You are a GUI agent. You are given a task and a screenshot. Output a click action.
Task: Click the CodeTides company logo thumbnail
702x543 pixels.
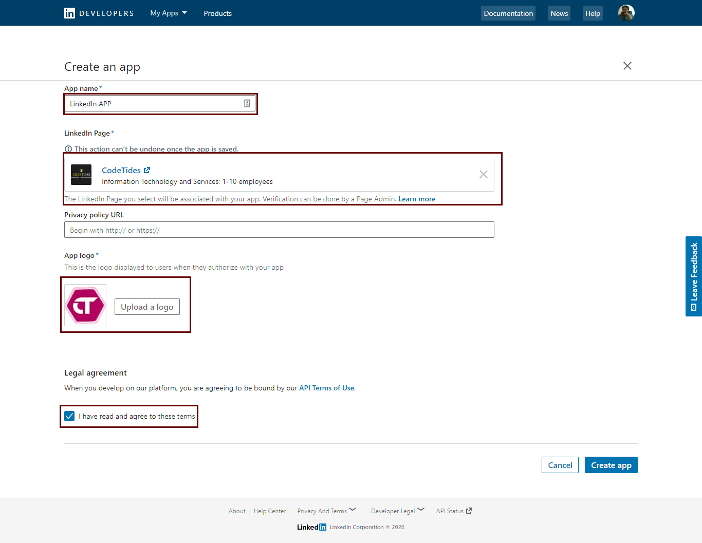tap(81, 175)
